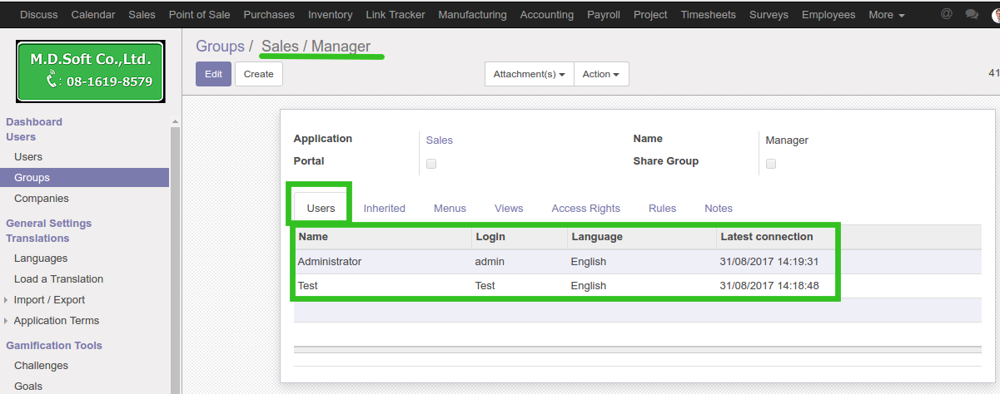The height and width of the screenshot is (394, 1000).
Task: Toggle the Portal checkbox
Action: [431, 164]
